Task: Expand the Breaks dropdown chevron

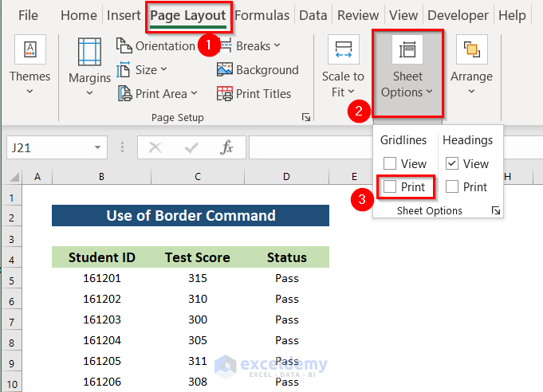Action: (277, 45)
